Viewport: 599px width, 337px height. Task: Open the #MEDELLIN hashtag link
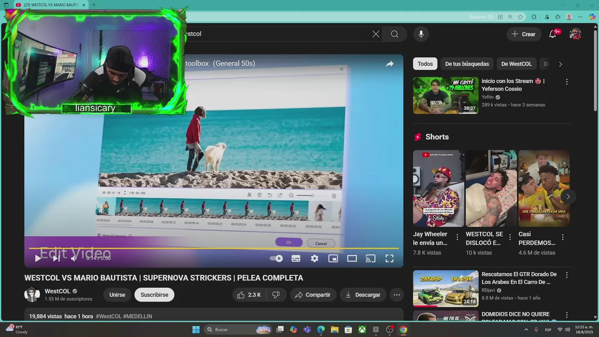click(x=138, y=316)
